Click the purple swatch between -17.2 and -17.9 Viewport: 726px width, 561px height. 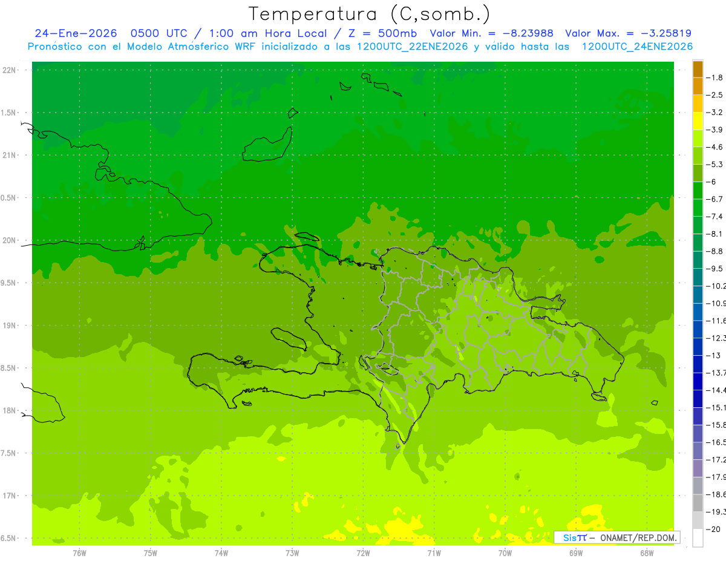pos(698,468)
